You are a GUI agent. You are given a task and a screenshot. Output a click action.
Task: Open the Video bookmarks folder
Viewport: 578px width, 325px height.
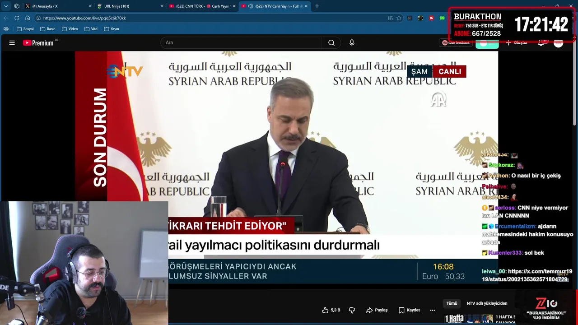[70, 29]
